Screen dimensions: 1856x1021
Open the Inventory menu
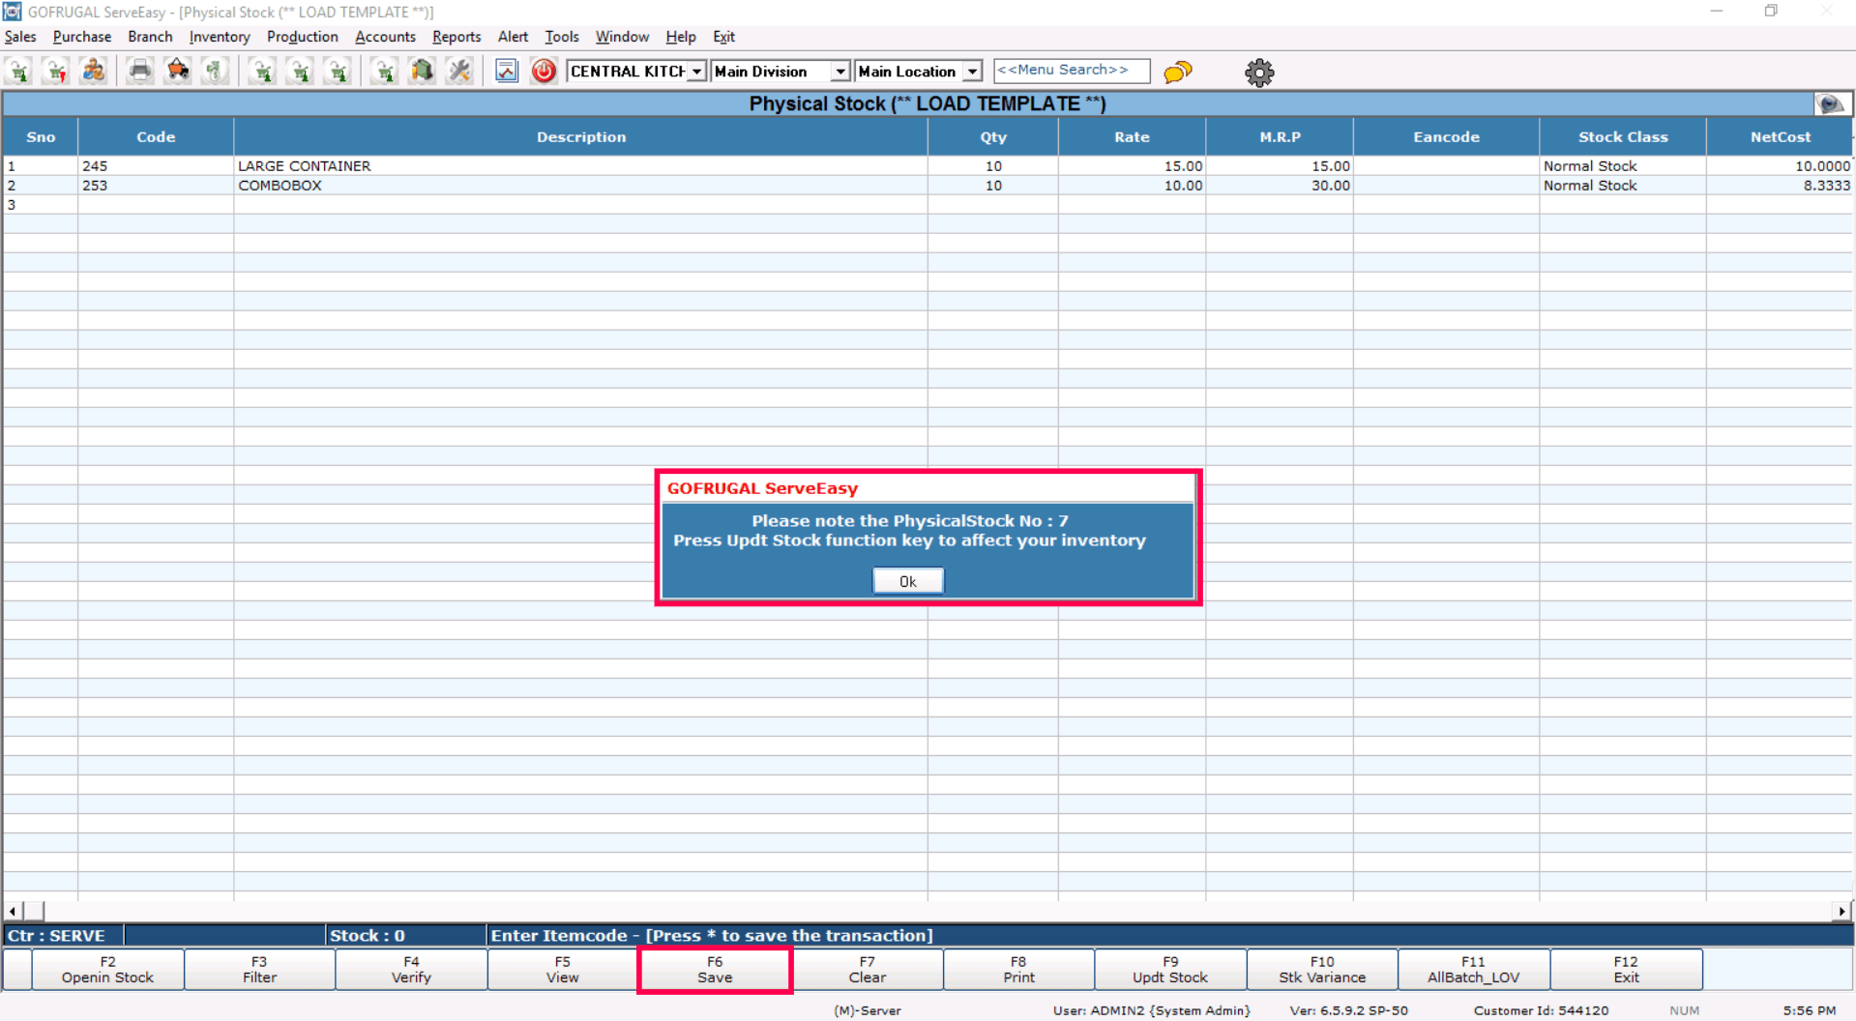click(x=220, y=37)
